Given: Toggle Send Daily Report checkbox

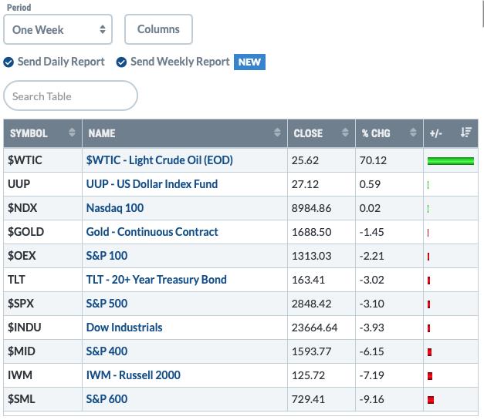Looking at the screenshot, I should click(8, 62).
